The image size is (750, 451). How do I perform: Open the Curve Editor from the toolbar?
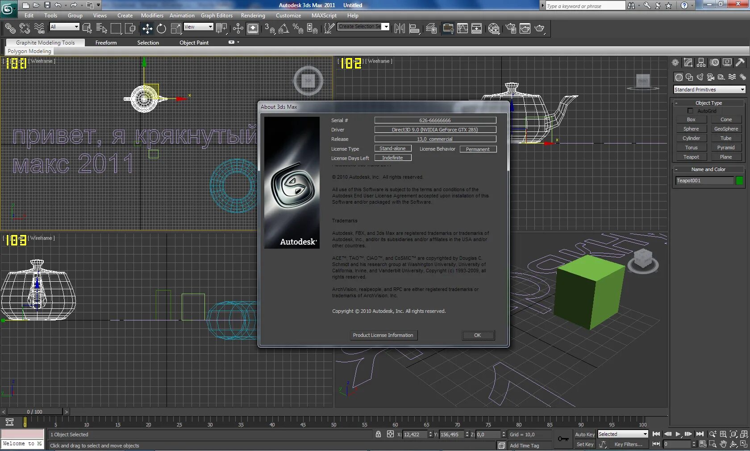462,29
